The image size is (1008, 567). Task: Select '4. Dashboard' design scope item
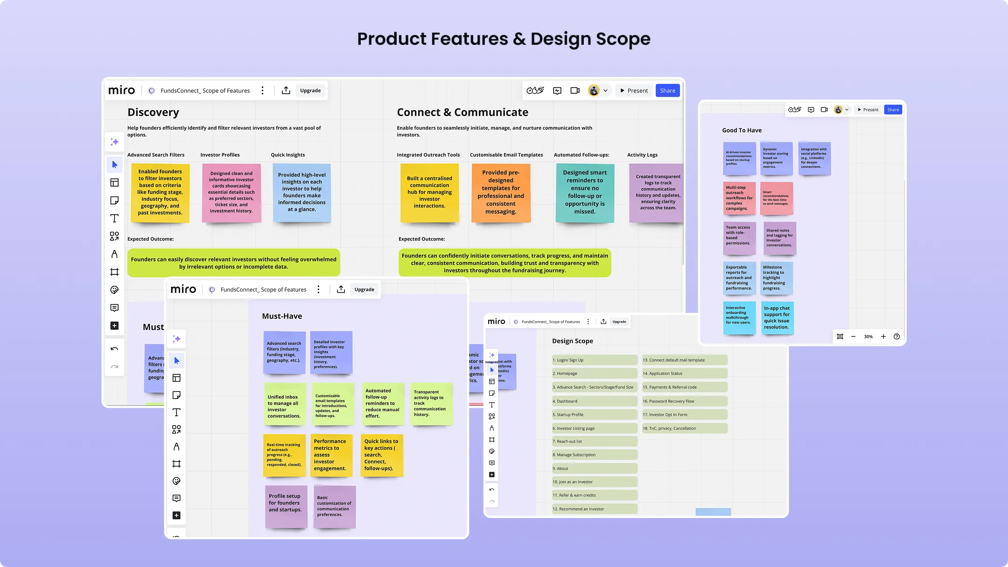click(595, 401)
